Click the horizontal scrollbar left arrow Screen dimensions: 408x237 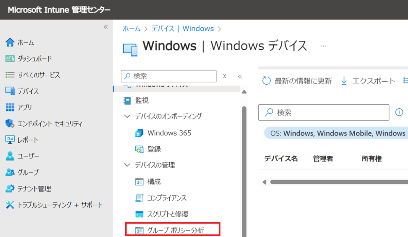point(264,182)
